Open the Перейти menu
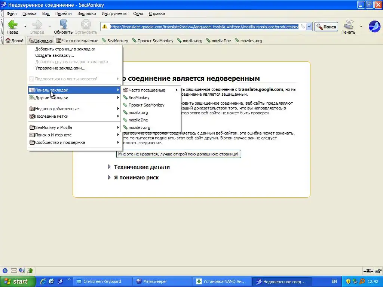 (63, 13)
